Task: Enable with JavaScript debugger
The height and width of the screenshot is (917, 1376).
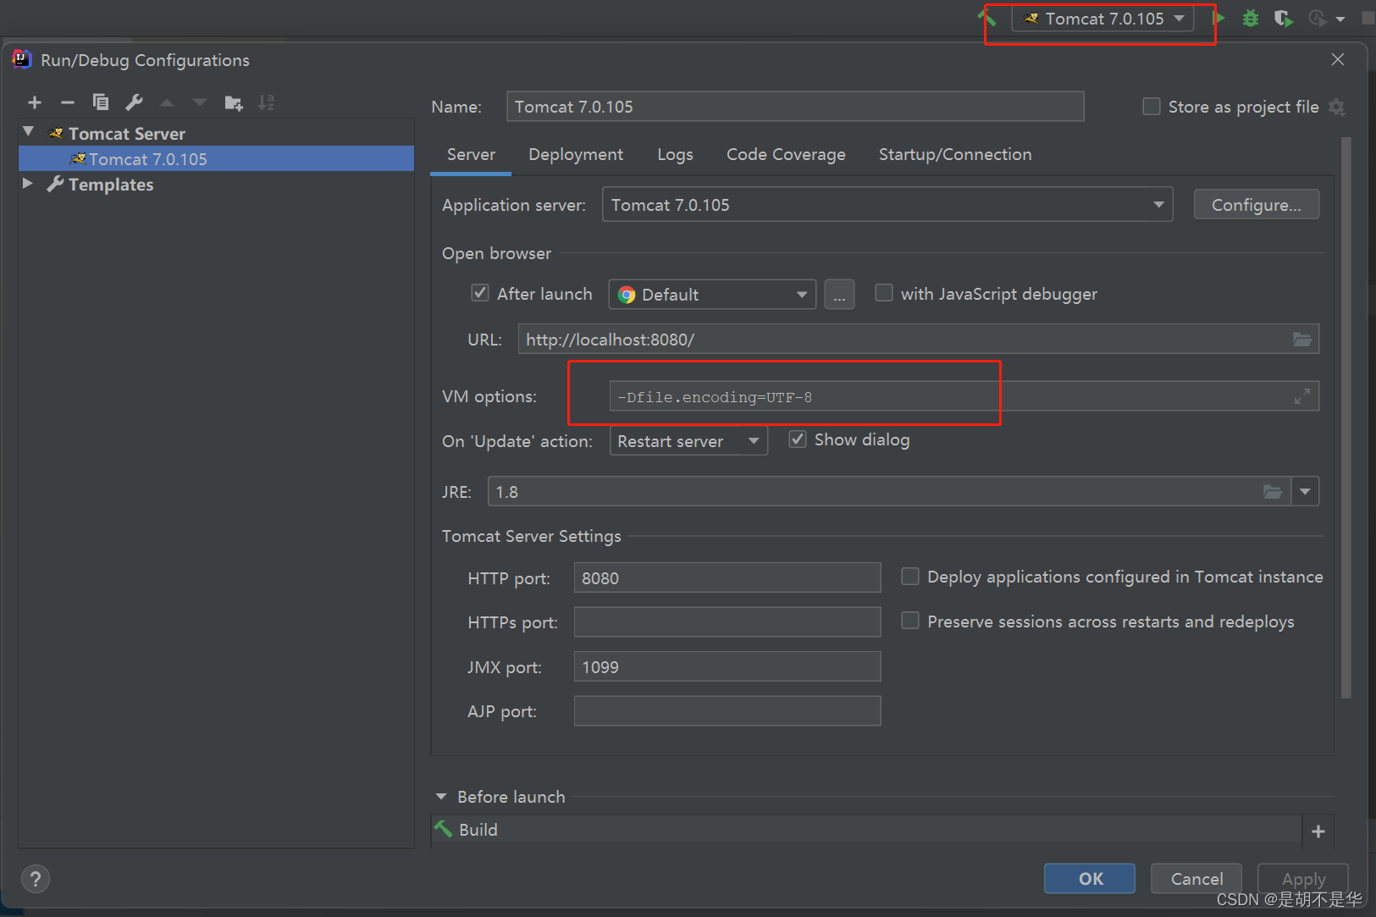Action: [884, 293]
